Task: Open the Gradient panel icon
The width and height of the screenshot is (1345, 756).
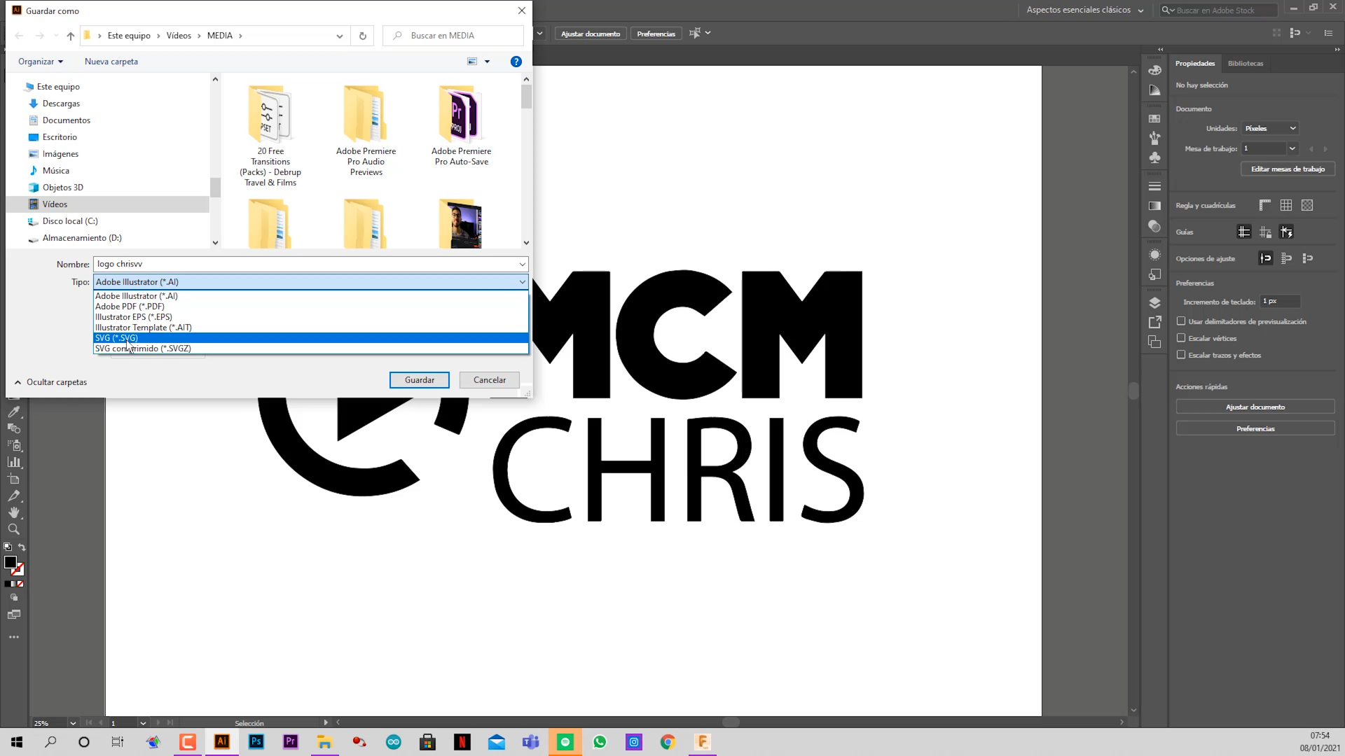Action: click(x=1154, y=206)
